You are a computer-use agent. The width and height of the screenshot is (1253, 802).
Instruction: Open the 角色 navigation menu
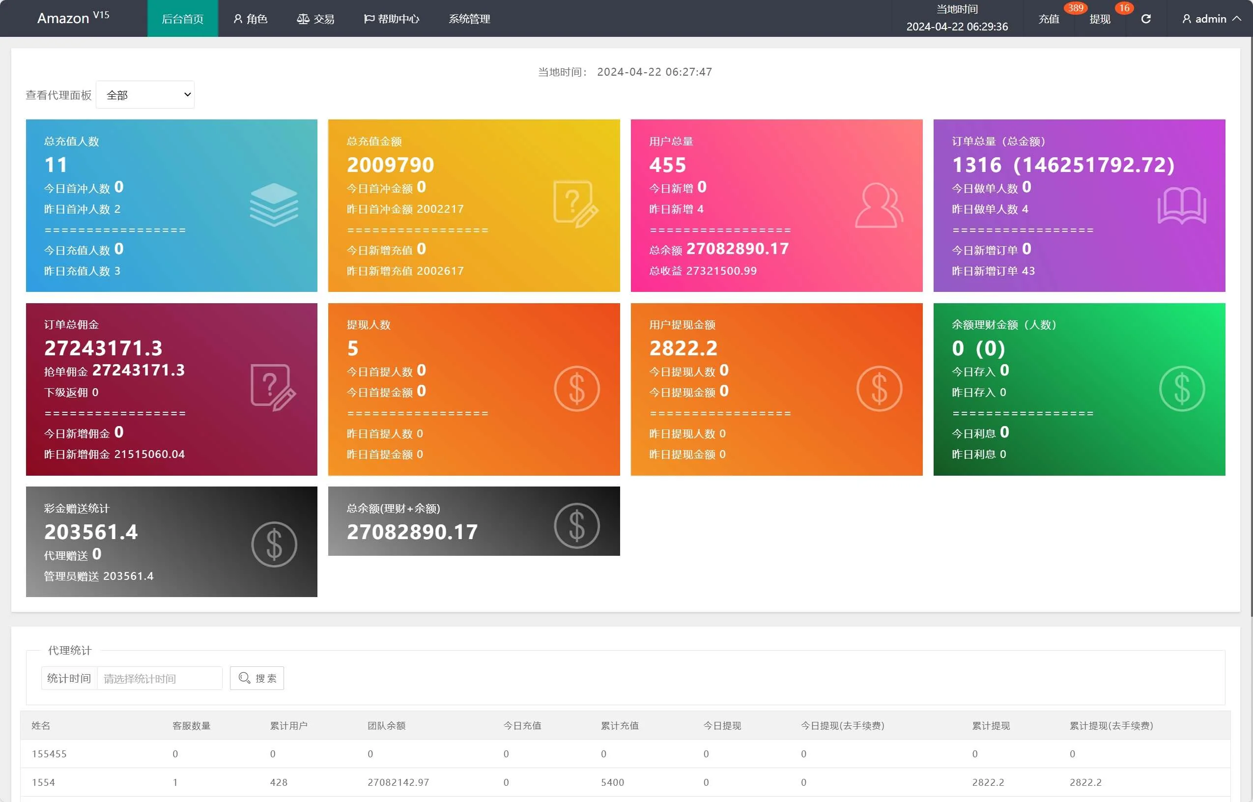click(x=251, y=19)
